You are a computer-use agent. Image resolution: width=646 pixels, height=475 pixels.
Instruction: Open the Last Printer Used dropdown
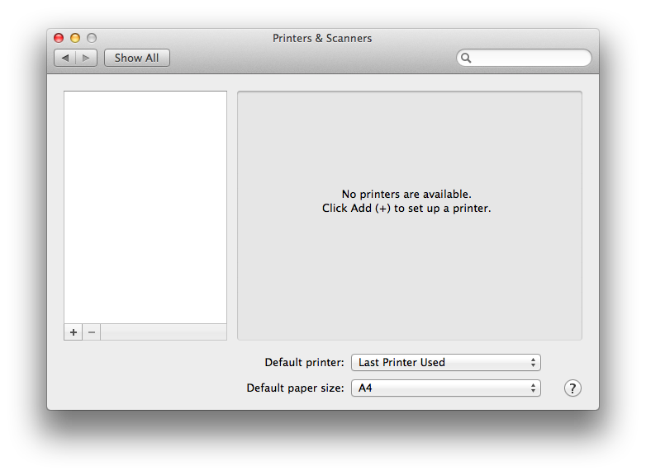click(438, 362)
